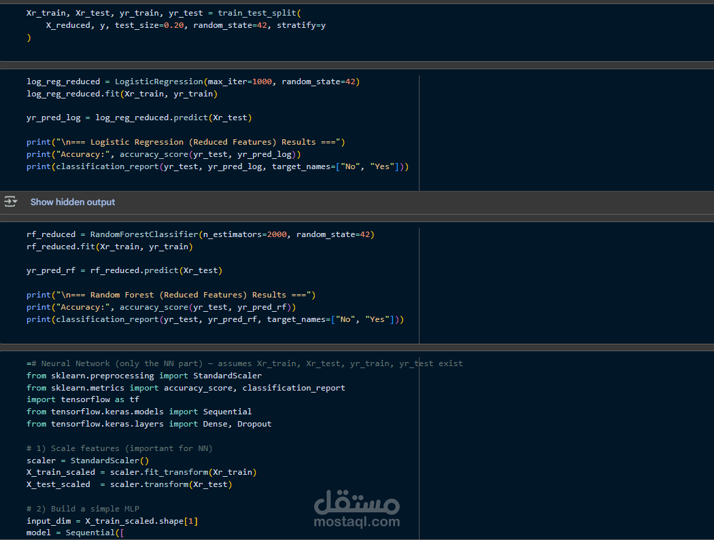714x540 pixels.
Task: Click the import tensorflow as tf line
Action: coord(83,399)
